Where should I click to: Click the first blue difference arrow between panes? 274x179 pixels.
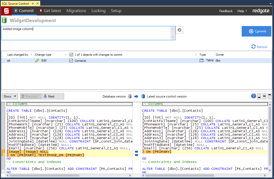[136, 152]
